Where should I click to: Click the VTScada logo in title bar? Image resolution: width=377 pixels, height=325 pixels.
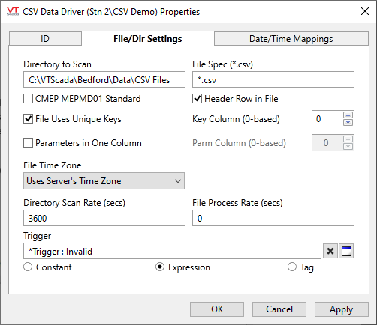(x=13, y=11)
